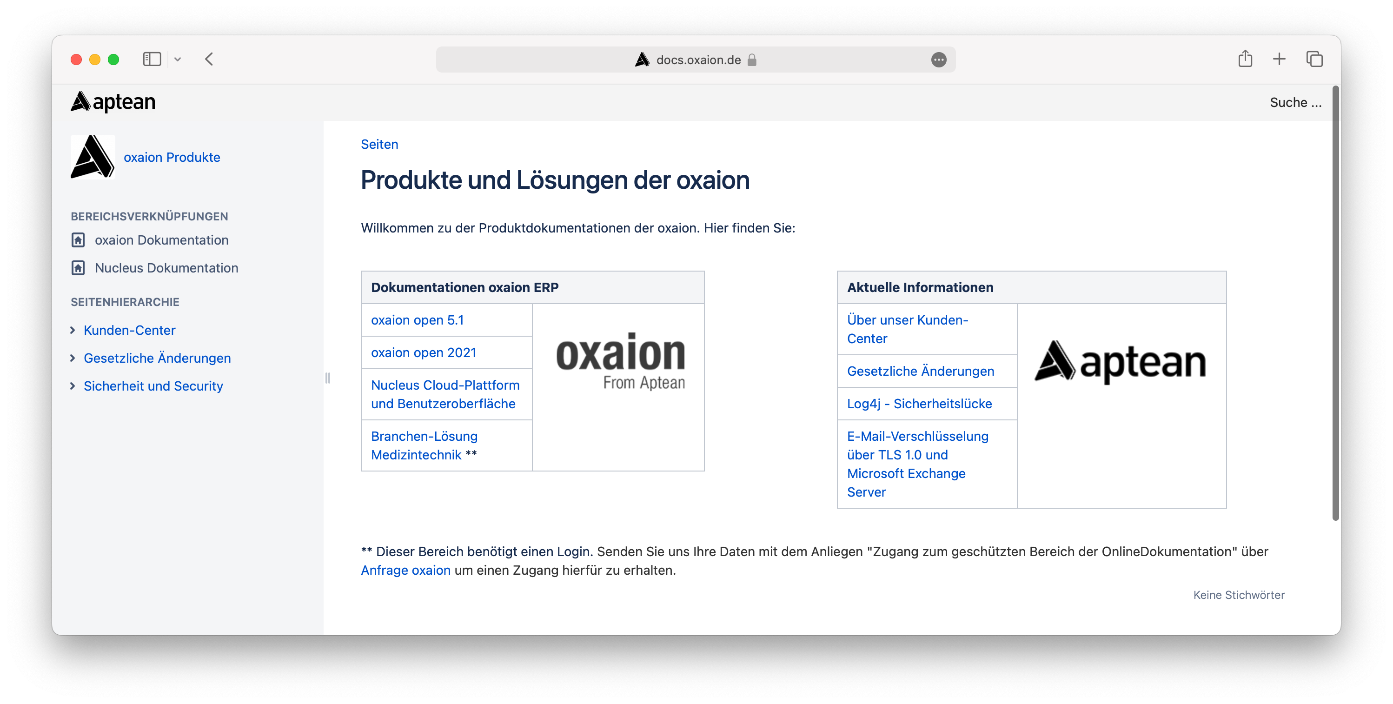Click the sidebar resize handle
1393x704 pixels.
(327, 378)
